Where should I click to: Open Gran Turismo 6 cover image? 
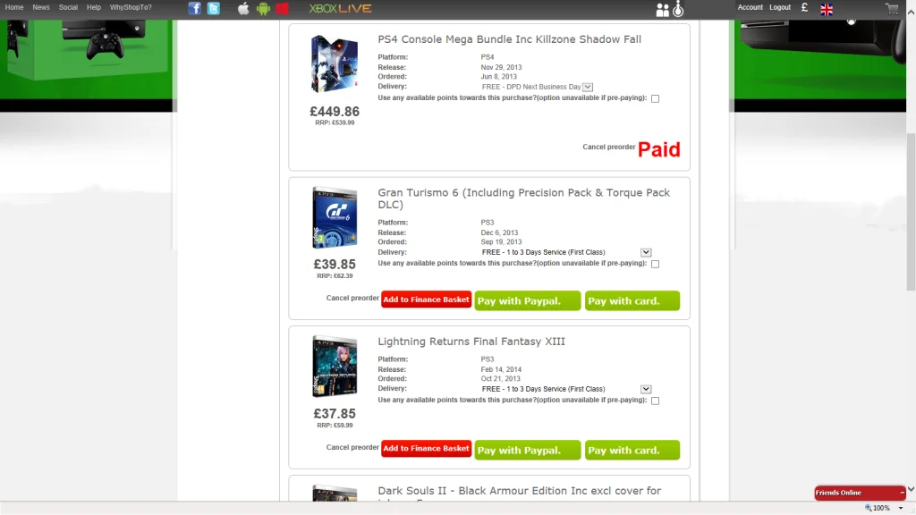[335, 218]
